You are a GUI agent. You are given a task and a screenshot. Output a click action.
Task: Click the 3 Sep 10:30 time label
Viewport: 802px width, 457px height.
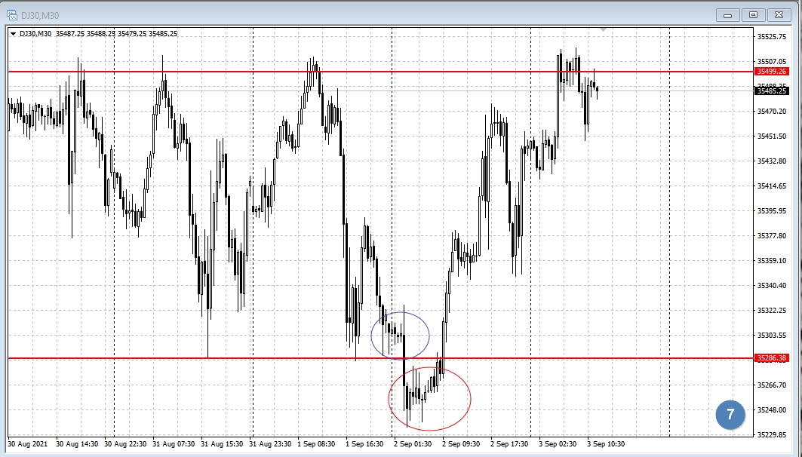click(607, 443)
